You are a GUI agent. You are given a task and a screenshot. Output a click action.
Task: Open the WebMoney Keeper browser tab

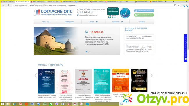point(82,2)
